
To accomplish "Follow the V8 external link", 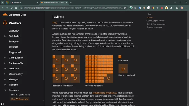I will point(54,22).
